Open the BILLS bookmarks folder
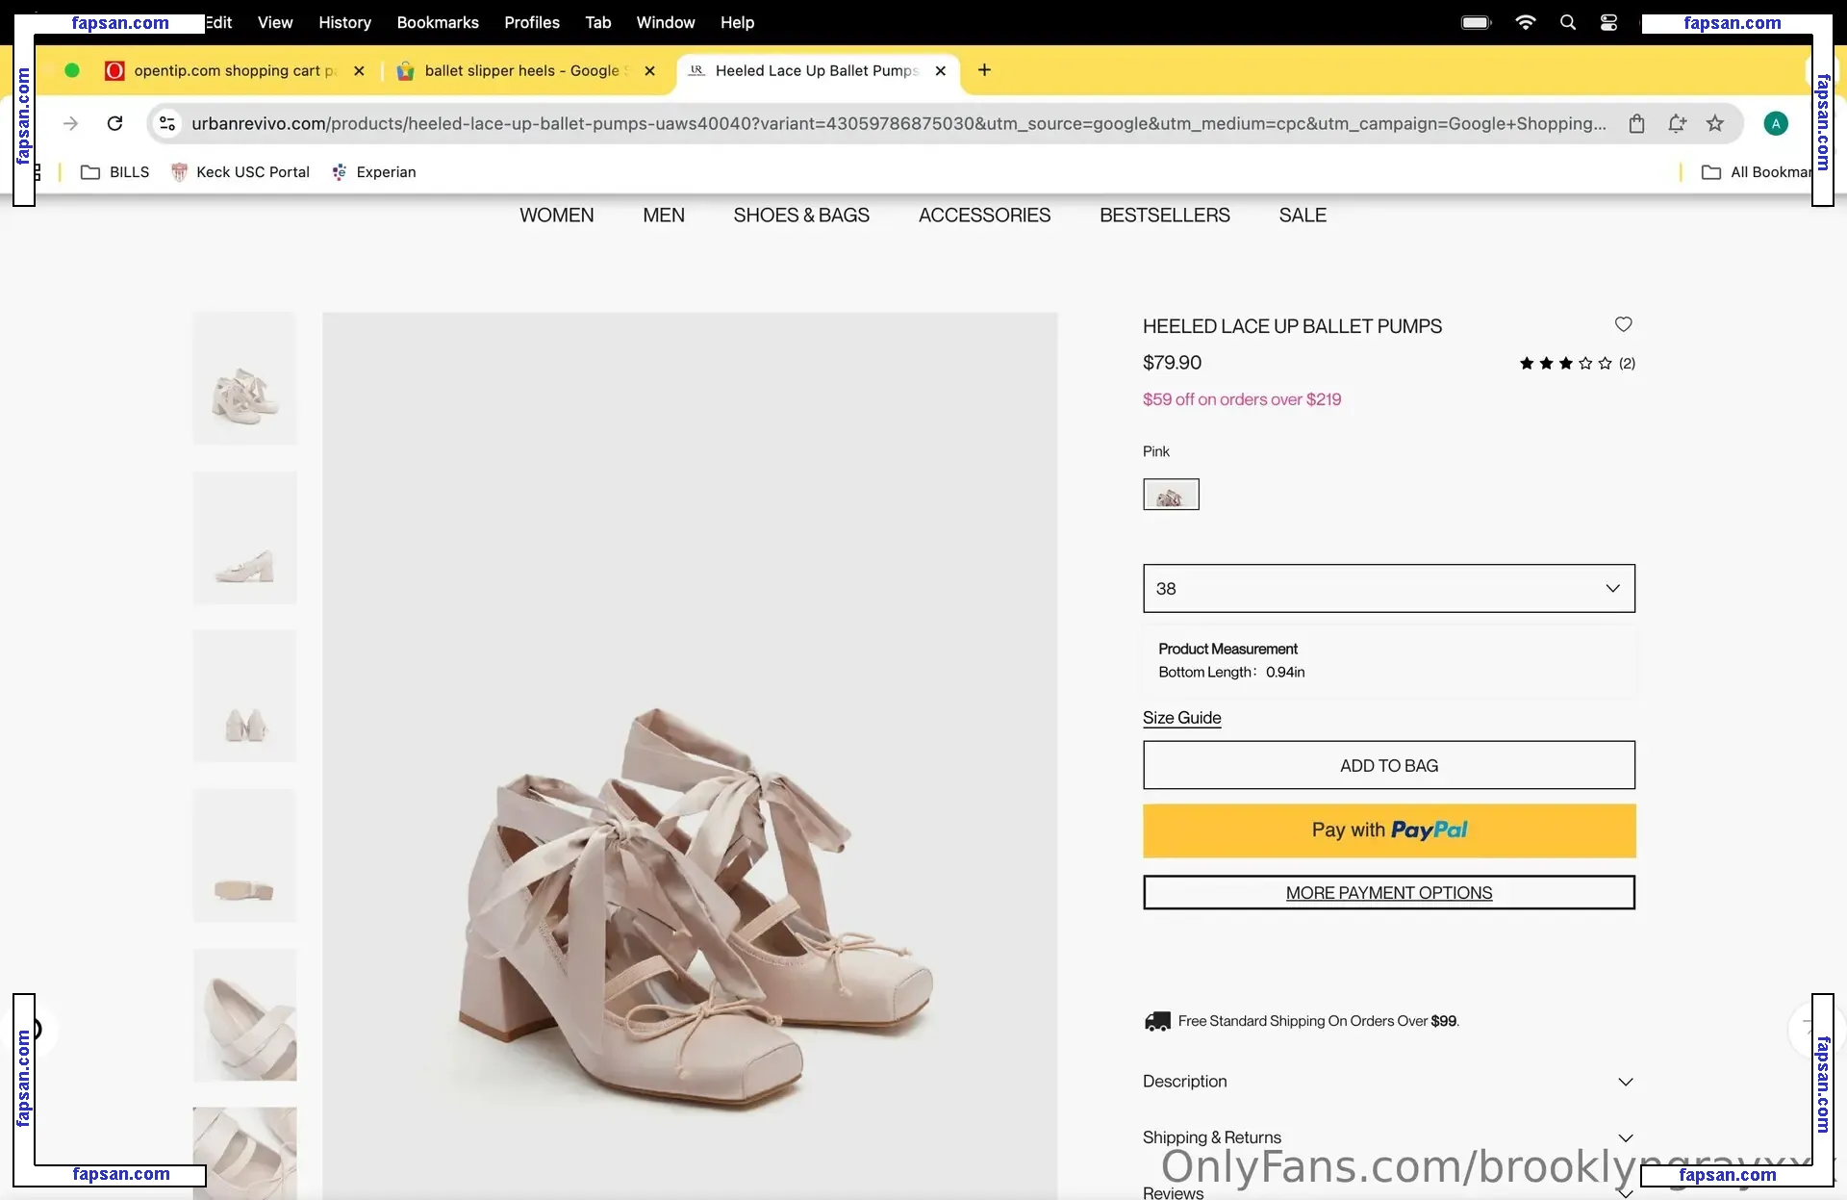The image size is (1847, 1200). tap(115, 172)
